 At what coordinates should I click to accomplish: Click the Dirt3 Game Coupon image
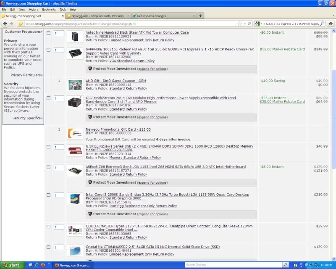[x=75, y=85]
